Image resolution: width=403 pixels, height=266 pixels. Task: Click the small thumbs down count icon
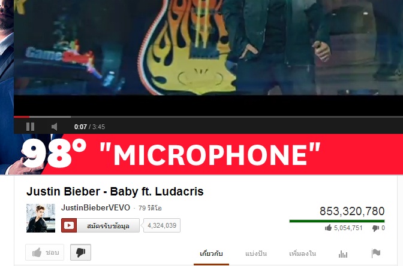(375, 228)
